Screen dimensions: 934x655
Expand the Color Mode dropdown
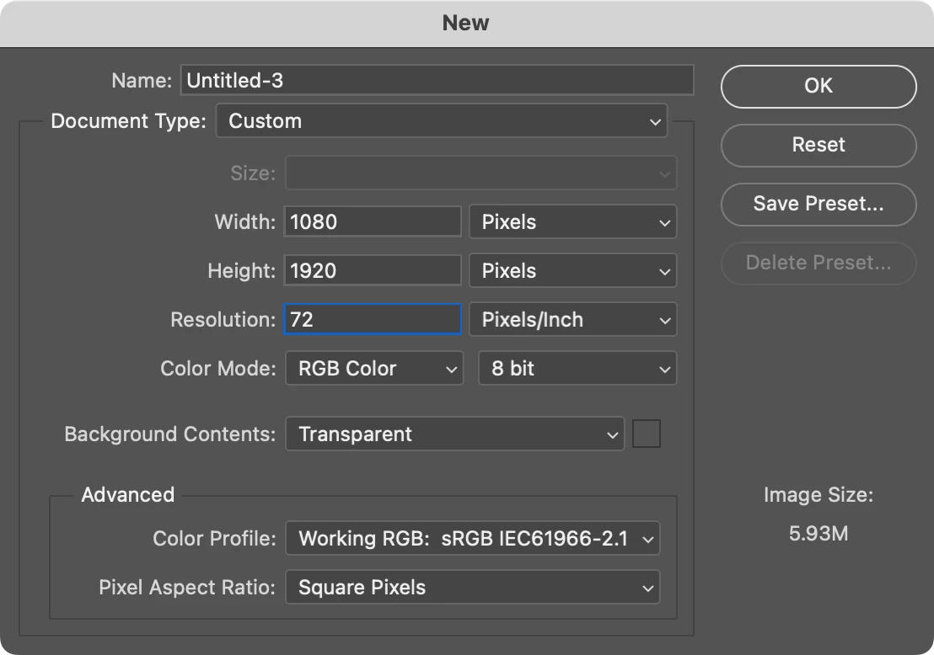point(374,369)
